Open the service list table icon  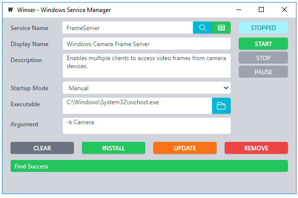(222, 28)
